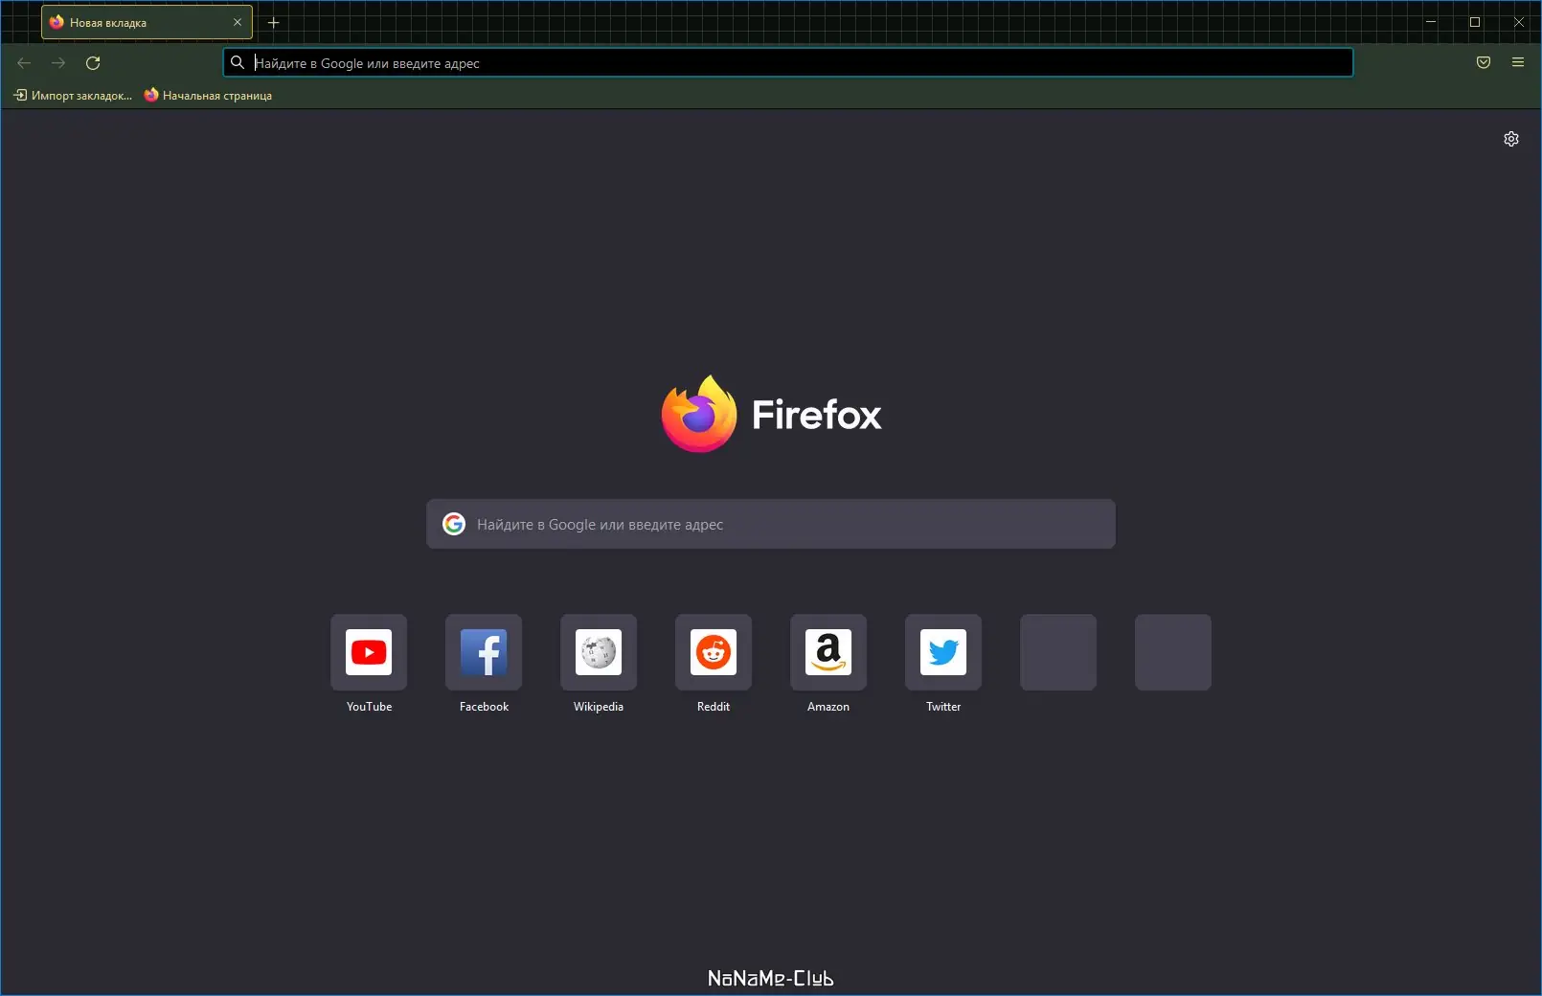This screenshot has width=1542, height=996.
Task: Open the Reddit shortcut tile
Action: tap(714, 652)
